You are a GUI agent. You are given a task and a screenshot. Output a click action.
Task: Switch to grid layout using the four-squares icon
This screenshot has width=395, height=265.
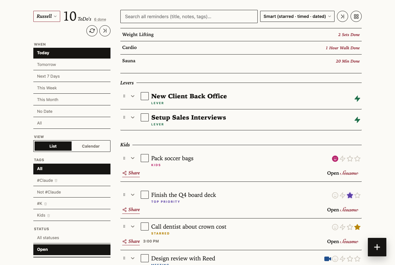coord(356,16)
